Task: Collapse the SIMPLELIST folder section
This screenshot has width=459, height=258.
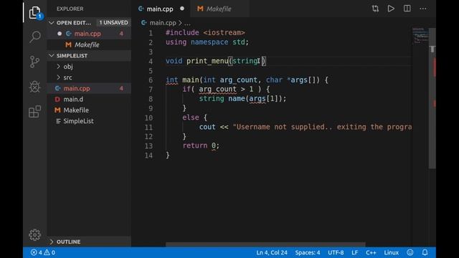Action: (x=52, y=56)
